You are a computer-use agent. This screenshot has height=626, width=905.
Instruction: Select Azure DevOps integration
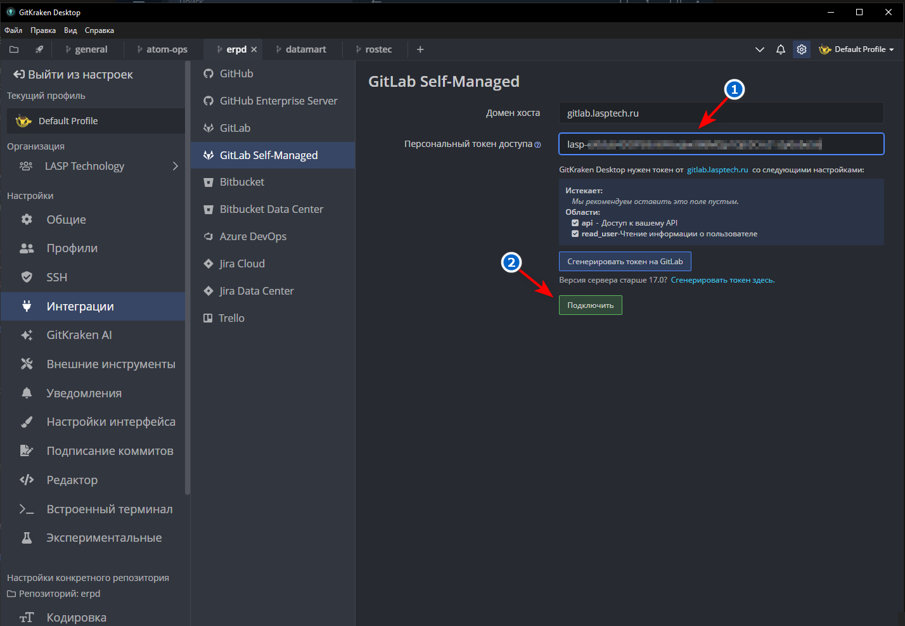coord(273,236)
